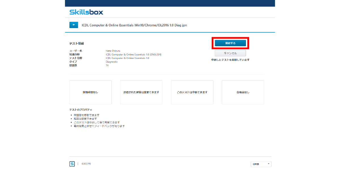Click the タイプ label
This screenshot has width=340, height=170.
coord(73,62)
